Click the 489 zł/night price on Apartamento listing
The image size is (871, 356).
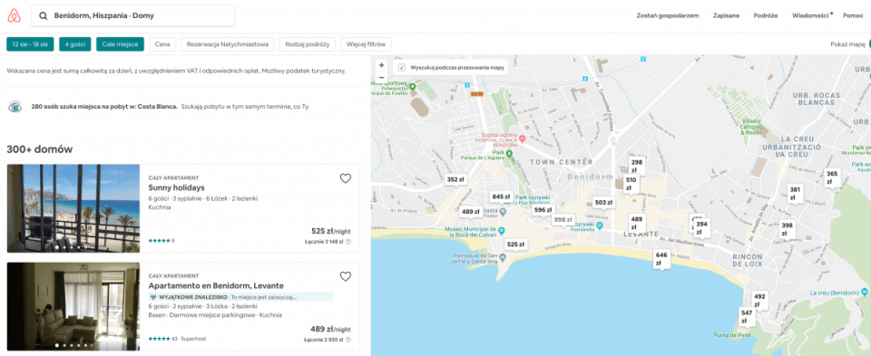[331, 329]
